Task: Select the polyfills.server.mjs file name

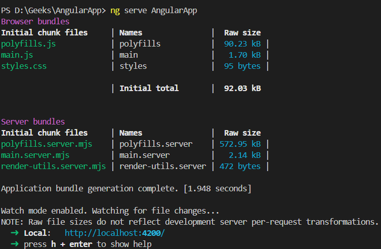Action: pyautogui.click(x=46, y=144)
